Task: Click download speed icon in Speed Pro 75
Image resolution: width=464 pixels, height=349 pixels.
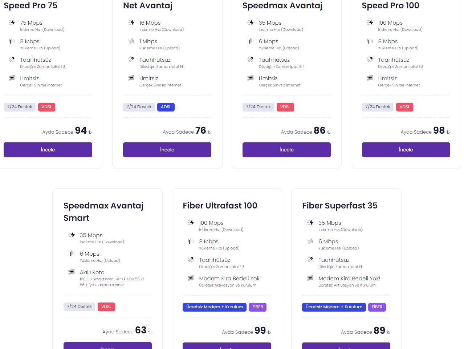Action: 12,23
